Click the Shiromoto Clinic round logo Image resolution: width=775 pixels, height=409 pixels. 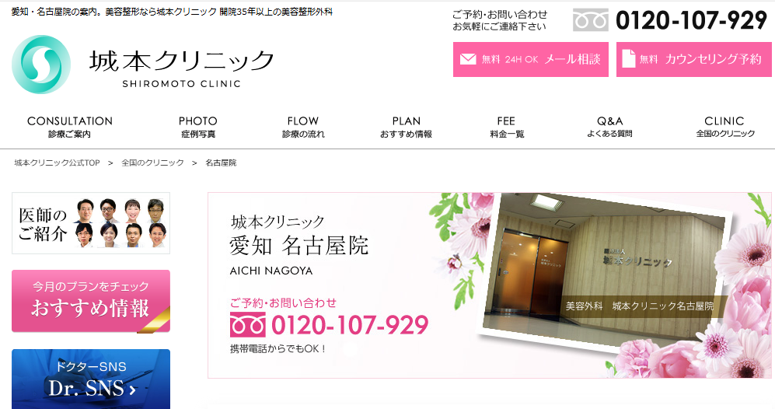pyautogui.click(x=41, y=65)
